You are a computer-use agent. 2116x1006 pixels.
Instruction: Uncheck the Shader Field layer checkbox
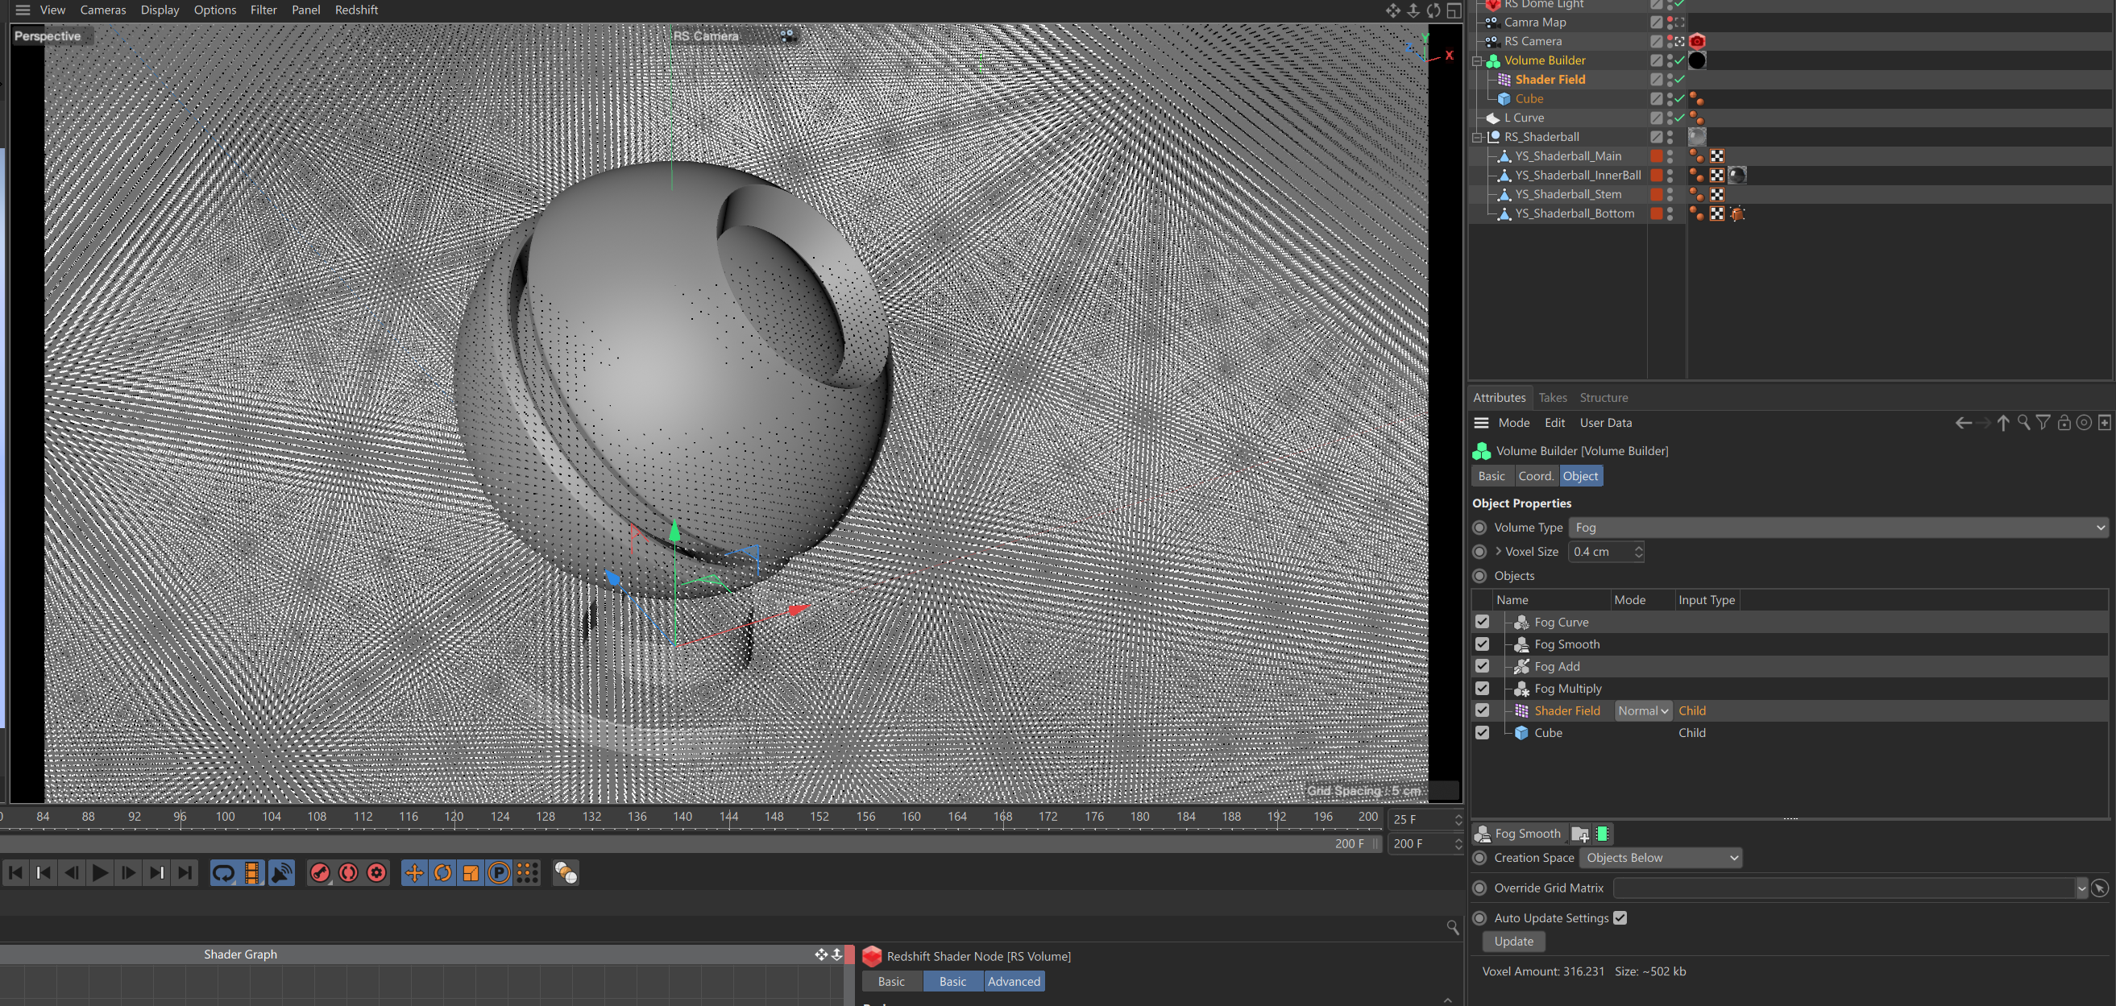[x=1482, y=710]
